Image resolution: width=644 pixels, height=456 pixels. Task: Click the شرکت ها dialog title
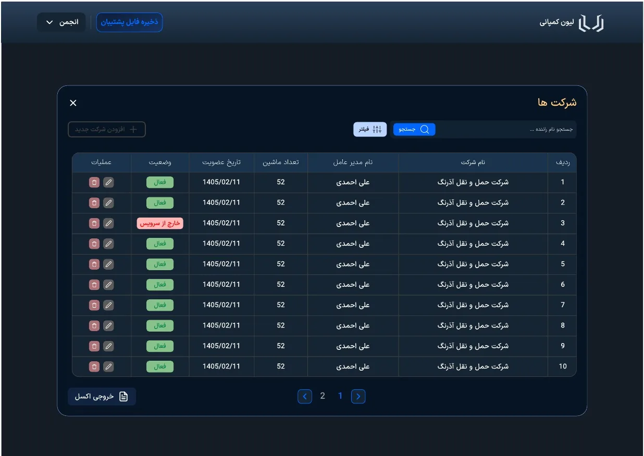point(557,103)
